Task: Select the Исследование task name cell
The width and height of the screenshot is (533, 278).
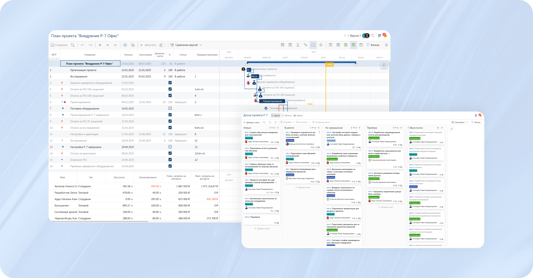Action: (79, 77)
